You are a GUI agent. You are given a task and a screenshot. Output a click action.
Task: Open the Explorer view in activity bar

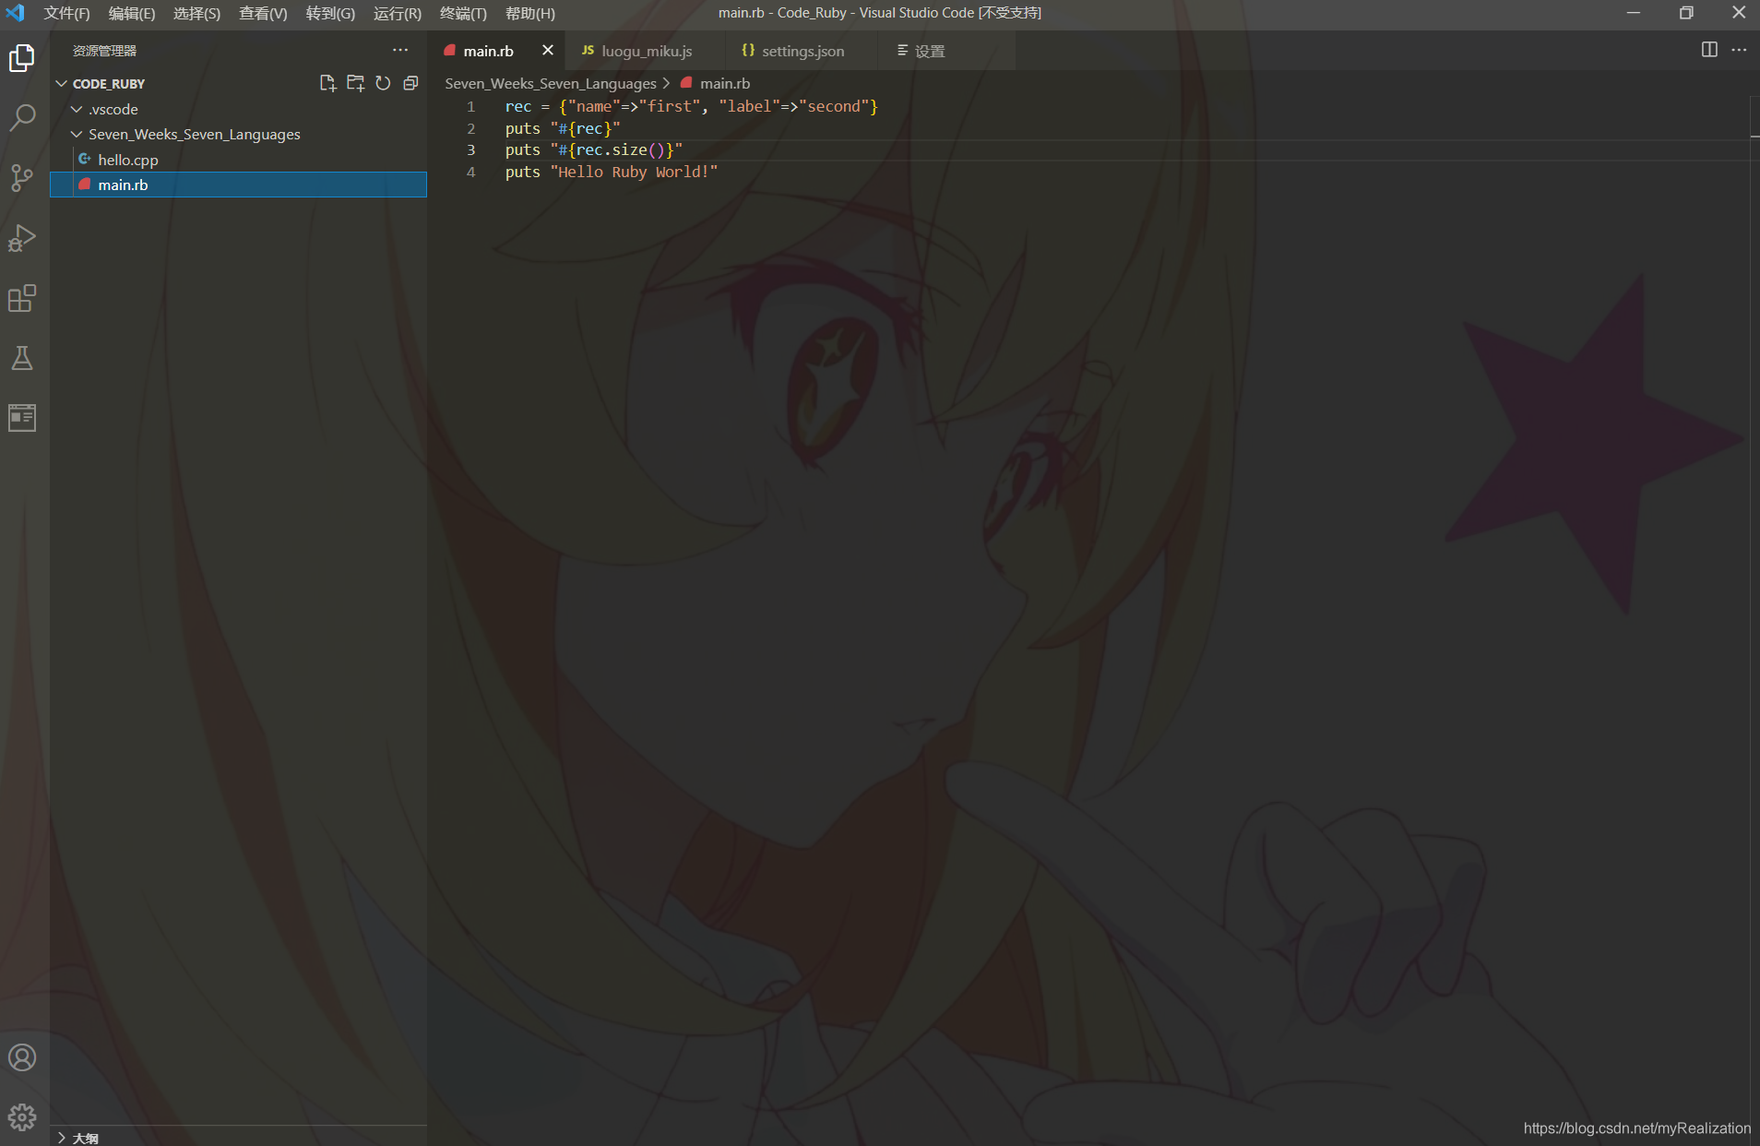tap(22, 58)
